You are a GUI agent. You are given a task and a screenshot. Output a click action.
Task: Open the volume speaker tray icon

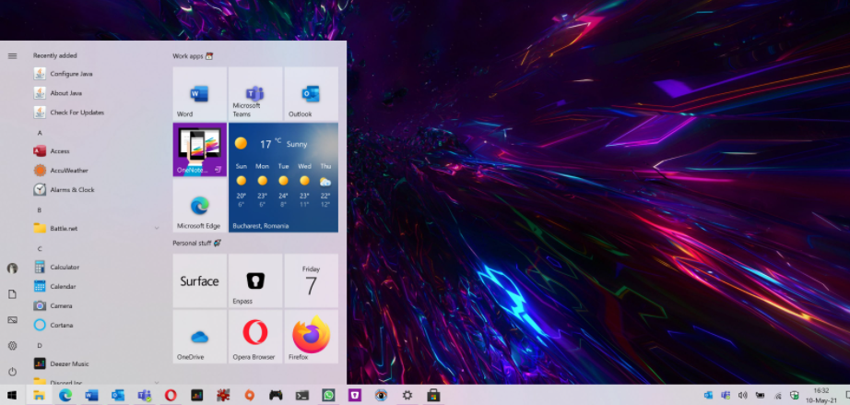tap(743, 395)
